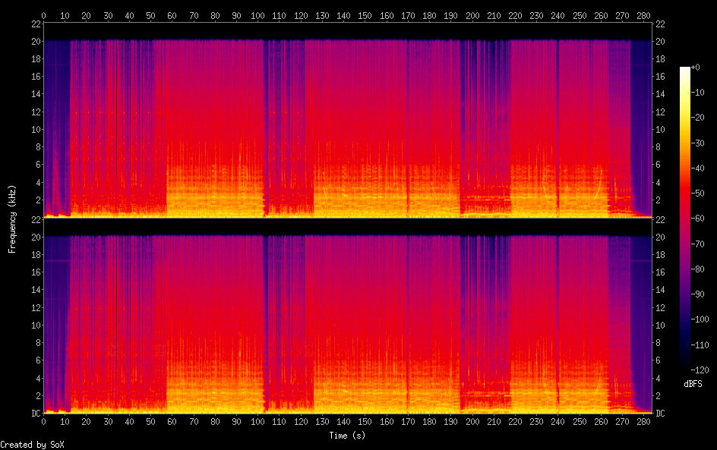717x450 pixels.
Task: Click the white top end of color bar
Action: click(685, 70)
